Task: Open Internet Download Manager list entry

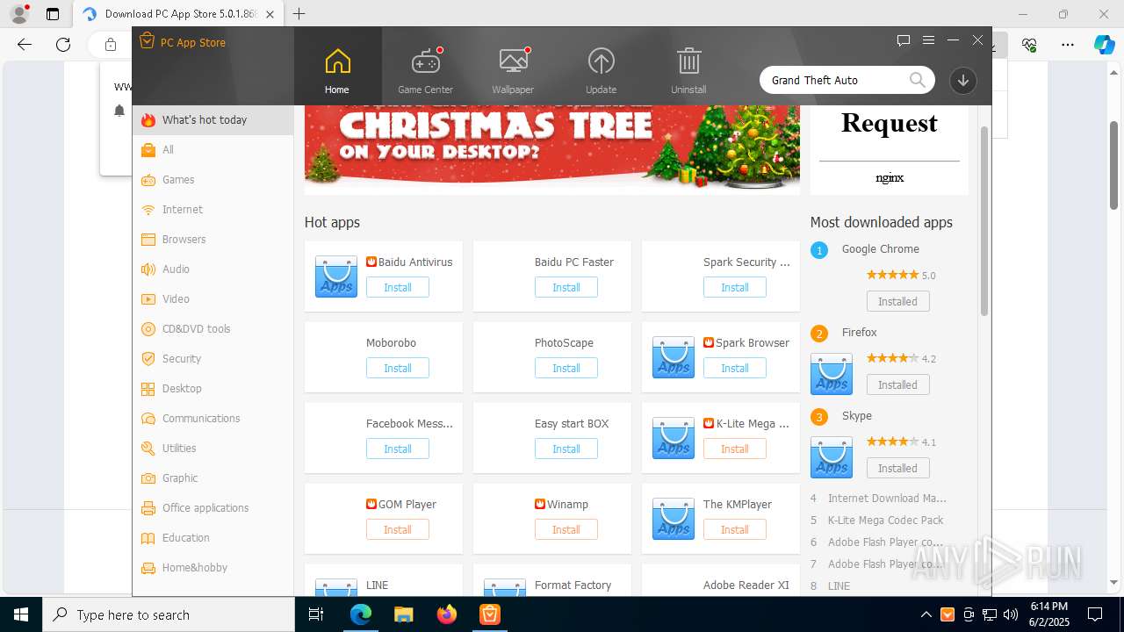Action: pos(887,499)
